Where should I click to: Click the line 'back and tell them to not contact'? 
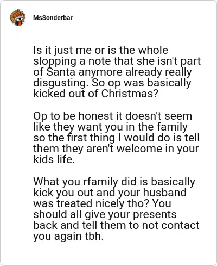click(116, 225)
